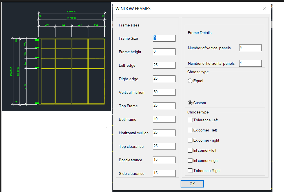Select the Side clearance field
The height and width of the screenshot is (192, 284).
(x=164, y=173)
